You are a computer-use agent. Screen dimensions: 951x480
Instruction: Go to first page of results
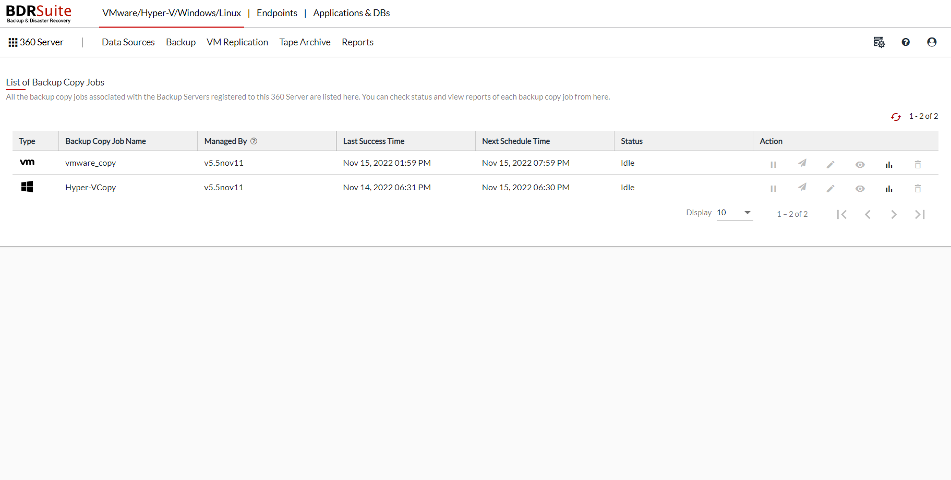tap(841, 214)
